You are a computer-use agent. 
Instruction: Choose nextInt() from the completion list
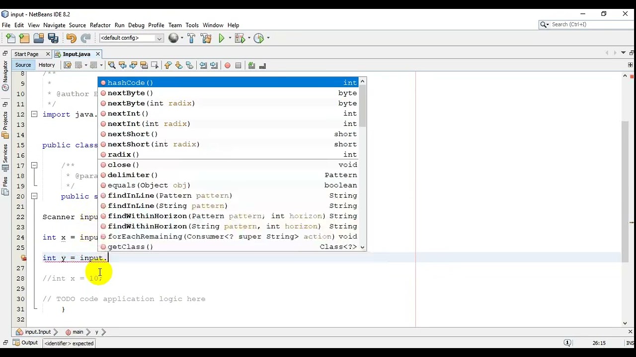229,114
